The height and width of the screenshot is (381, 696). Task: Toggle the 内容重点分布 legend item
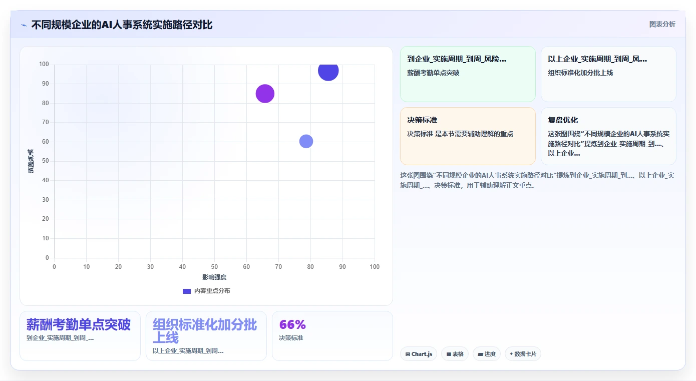coord(206,291)
